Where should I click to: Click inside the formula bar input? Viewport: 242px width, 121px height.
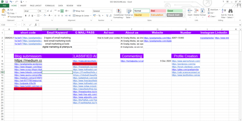pos(139,25)
